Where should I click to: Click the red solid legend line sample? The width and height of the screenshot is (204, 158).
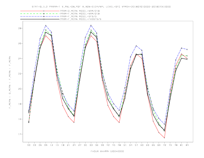(x=40, y=11)
